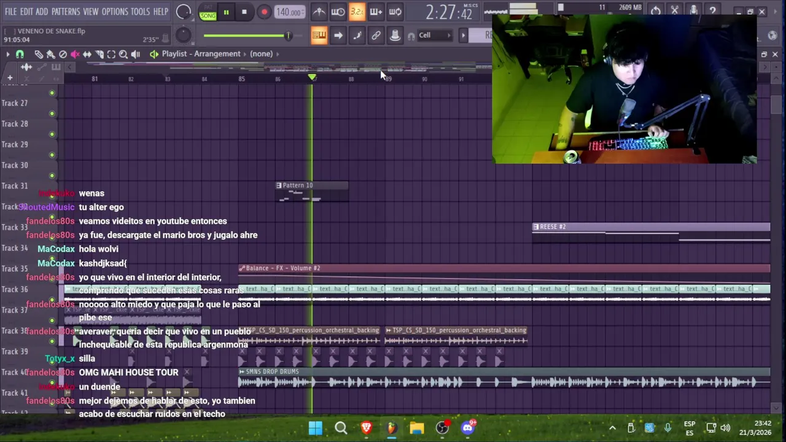Click the global snap magnet icon near Cell
This screenshot has width=786, height=442.
411,36
